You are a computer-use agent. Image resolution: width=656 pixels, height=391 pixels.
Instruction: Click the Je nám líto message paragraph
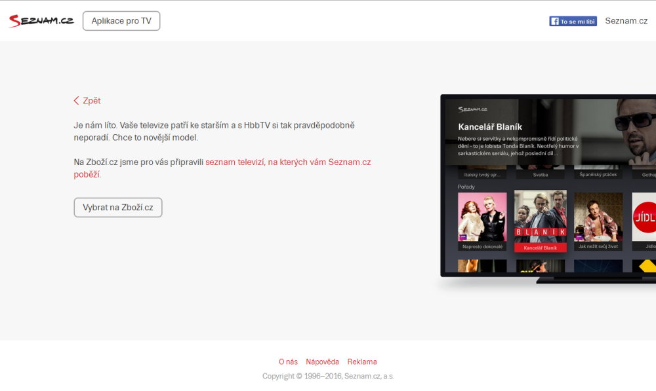[x=215, y=131]
